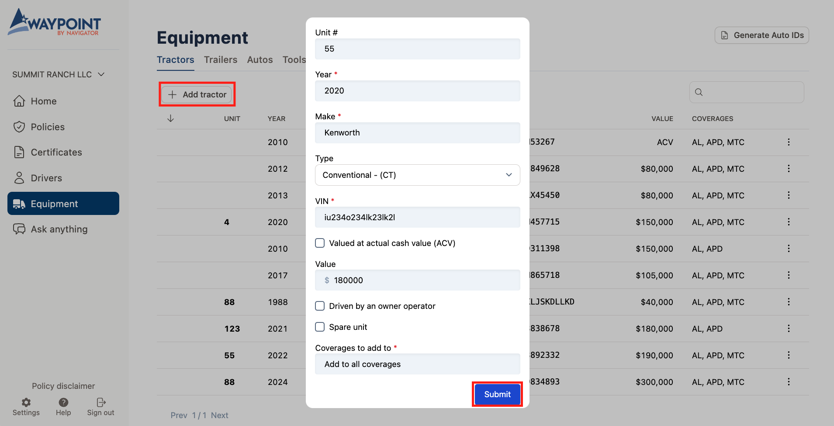The width and height of the screenshot is (834, 426).
Task: Open the Ask anything chat icon
Action: click(x=20, y=229)
